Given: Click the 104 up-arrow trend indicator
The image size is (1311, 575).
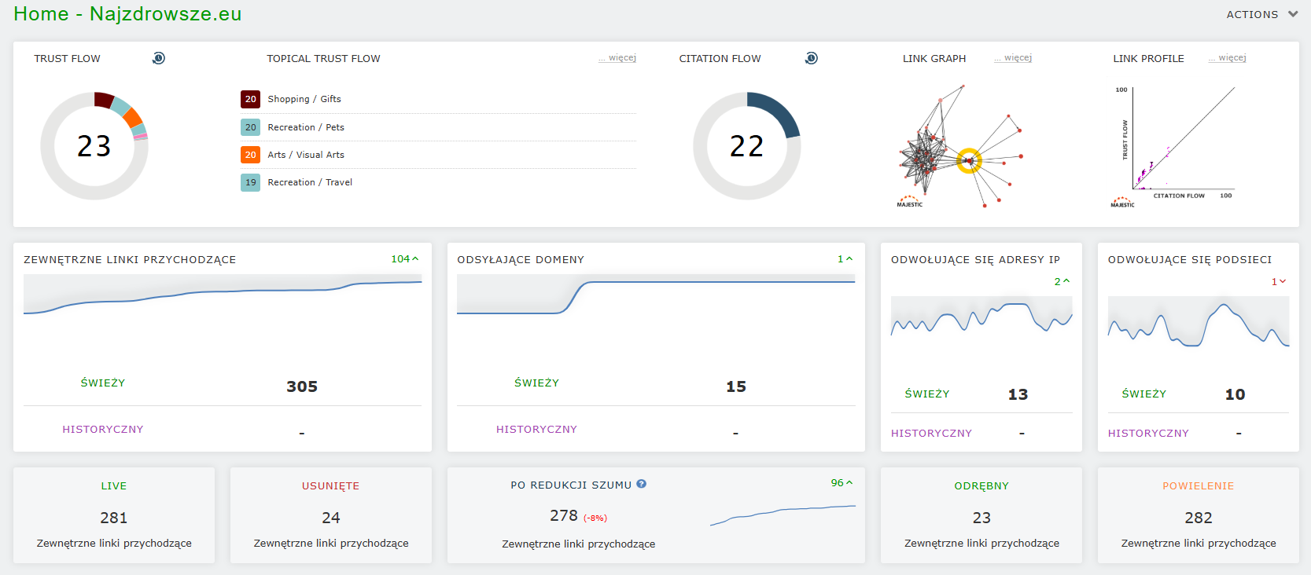Looking at the screenshot, I should pos(404,259).
